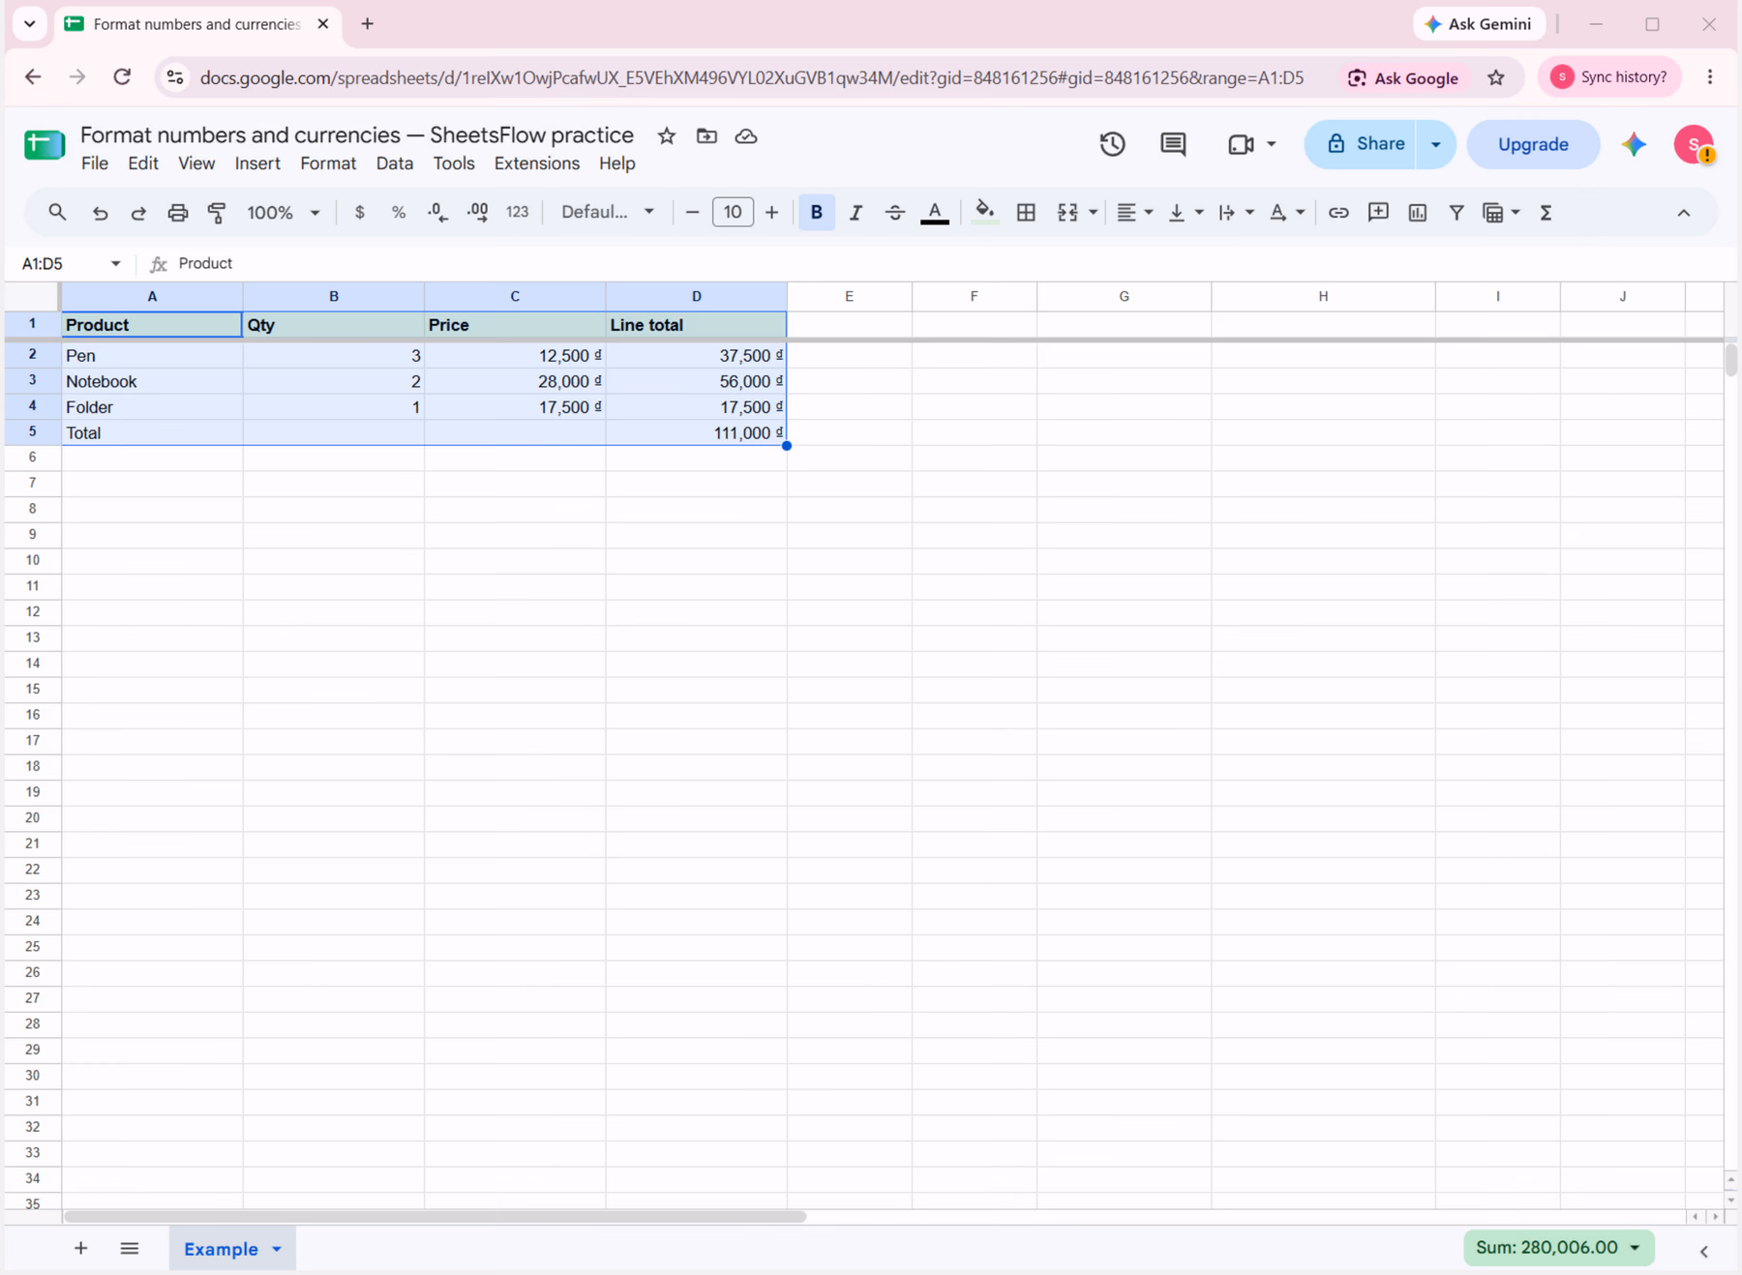
Task: Toggle bold formatting
Action: pyautogui.click(x=817, y=213)
